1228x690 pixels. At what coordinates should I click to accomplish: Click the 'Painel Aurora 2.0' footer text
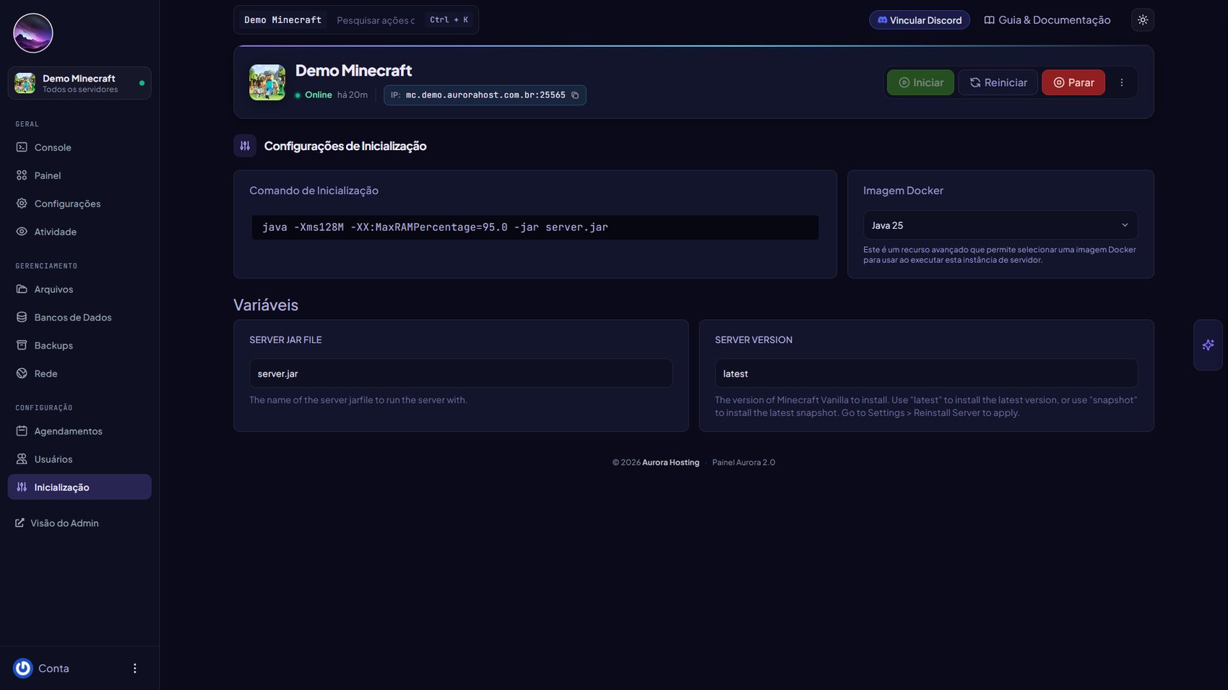(x=743, y=463)
